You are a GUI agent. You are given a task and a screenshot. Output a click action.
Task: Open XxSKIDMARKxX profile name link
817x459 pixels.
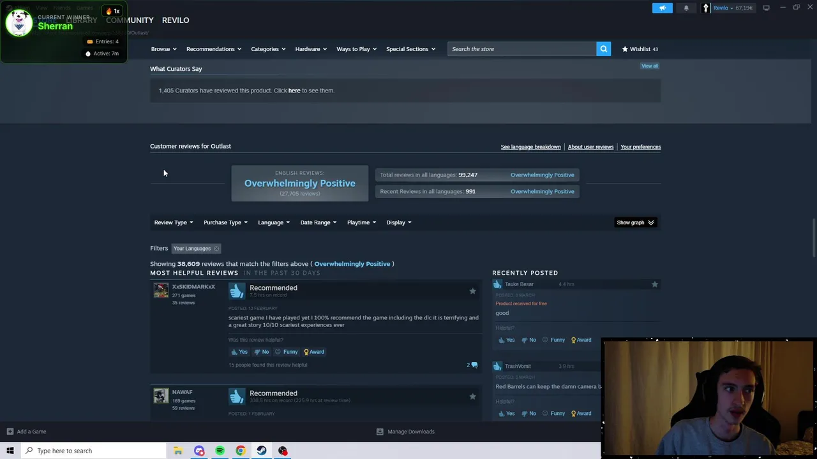pyautogui.click(x=193, y=287)
